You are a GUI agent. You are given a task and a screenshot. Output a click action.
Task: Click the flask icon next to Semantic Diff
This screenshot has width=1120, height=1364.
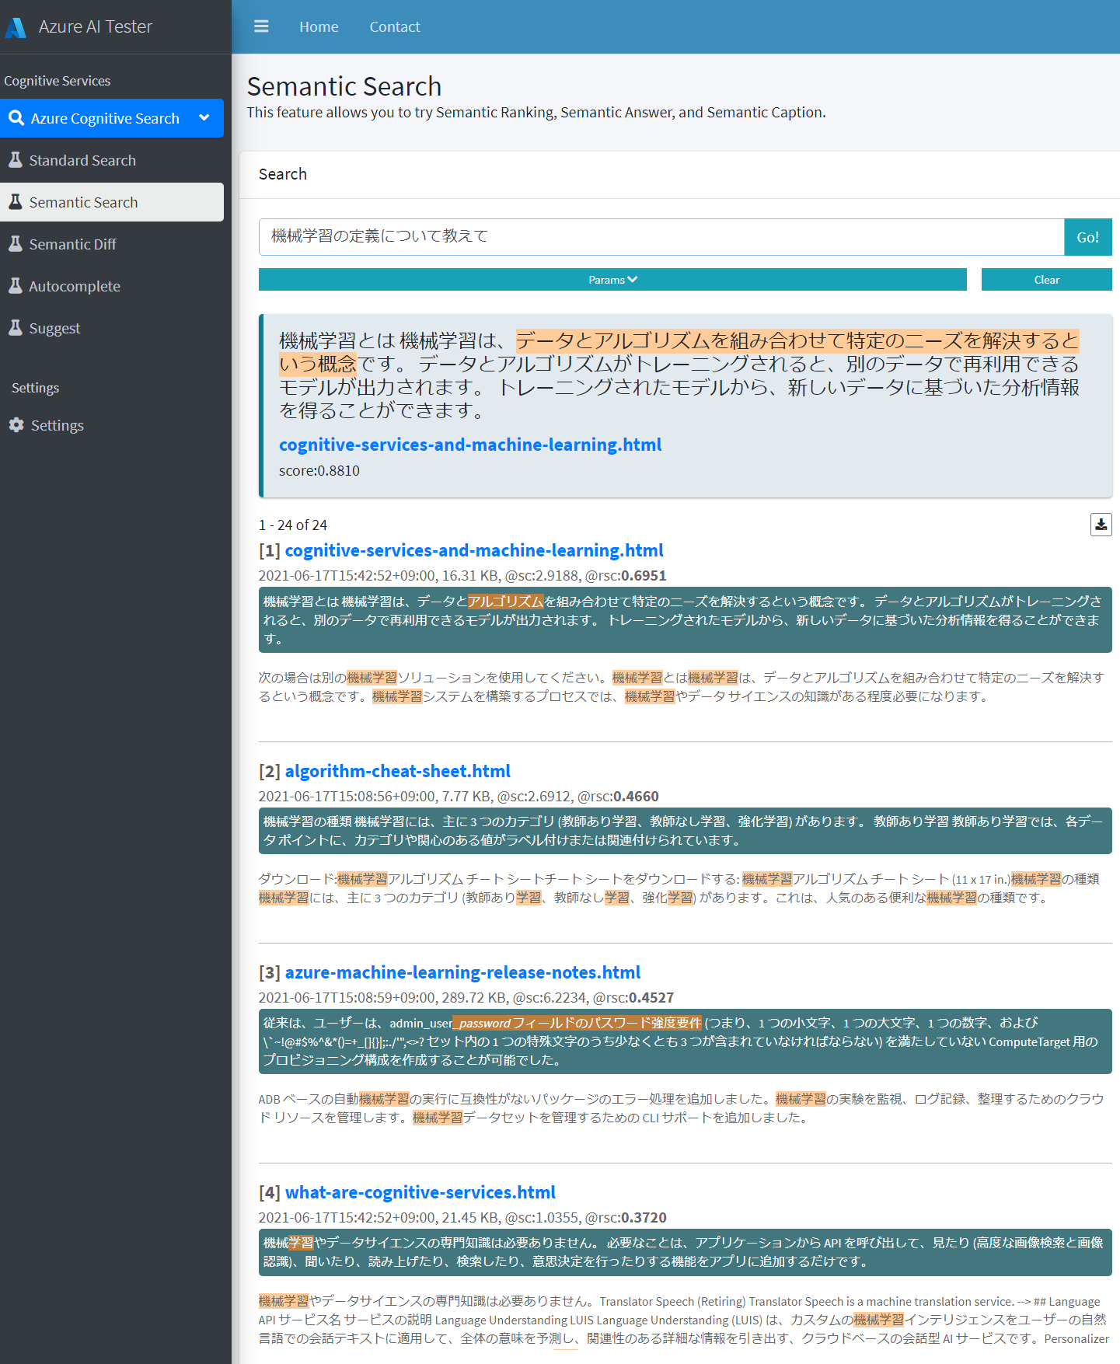coord(16,244)
